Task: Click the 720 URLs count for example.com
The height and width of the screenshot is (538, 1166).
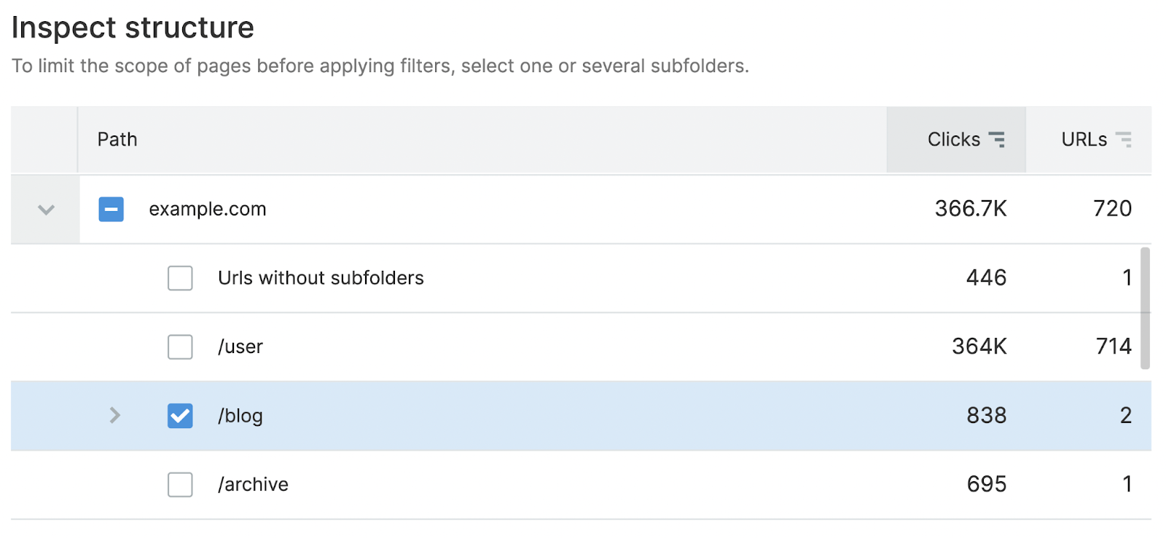Action: [x=1112, y=209]
